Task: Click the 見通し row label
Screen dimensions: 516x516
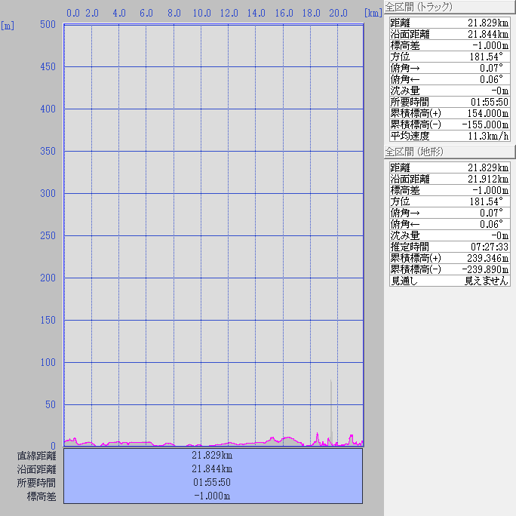Action: point(404,281)
